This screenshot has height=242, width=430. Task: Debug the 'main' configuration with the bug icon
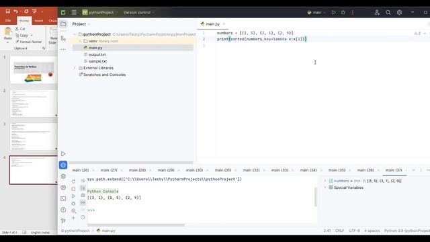343,12
